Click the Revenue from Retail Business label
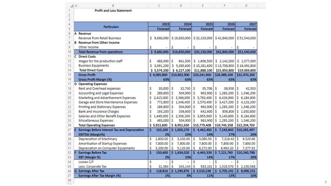The width and height of the screenshot is (331, 186). click(100, 38)
